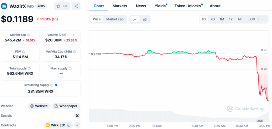Image resolution: width=272 pixels, height=129 pixels.
Task: Open the Markets tab
Action: click(120, 6)
